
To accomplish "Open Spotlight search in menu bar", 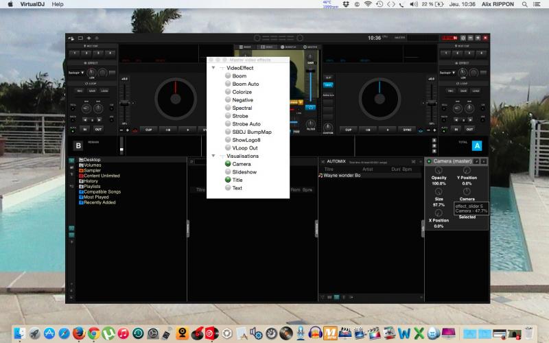I will coord(524,4).
